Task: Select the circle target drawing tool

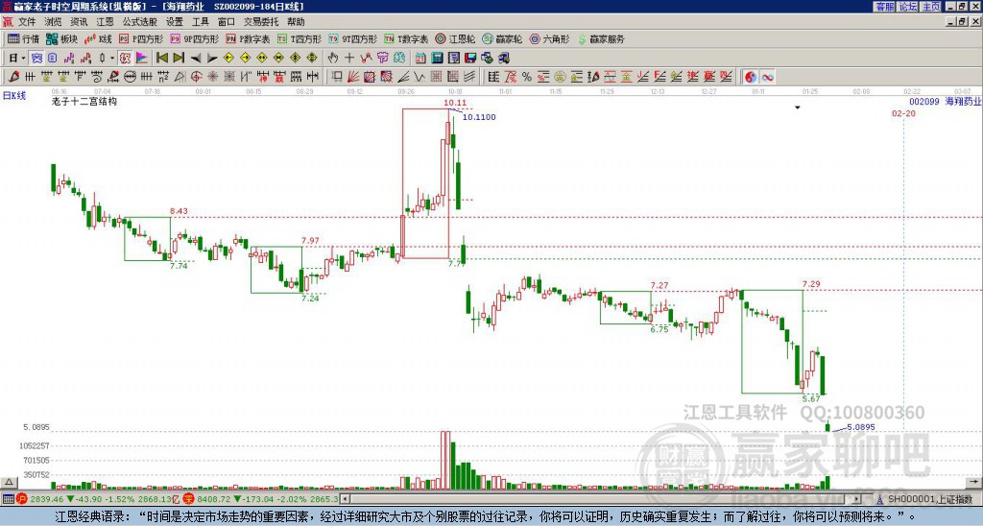Action: (196, 77)
